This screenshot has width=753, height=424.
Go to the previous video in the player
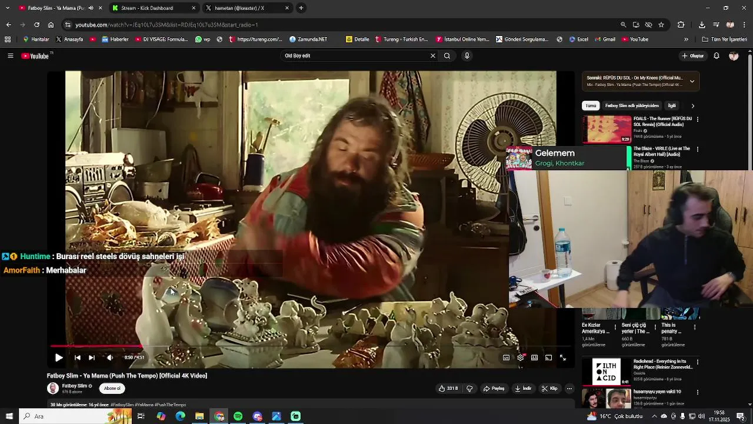(77, 357)
